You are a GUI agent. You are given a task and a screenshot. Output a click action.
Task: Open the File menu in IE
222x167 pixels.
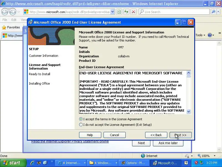tap(5, 20)
